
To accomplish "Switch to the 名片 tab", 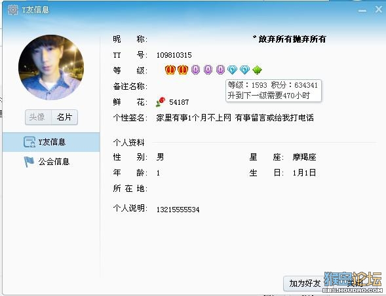I will click(64, 117).
